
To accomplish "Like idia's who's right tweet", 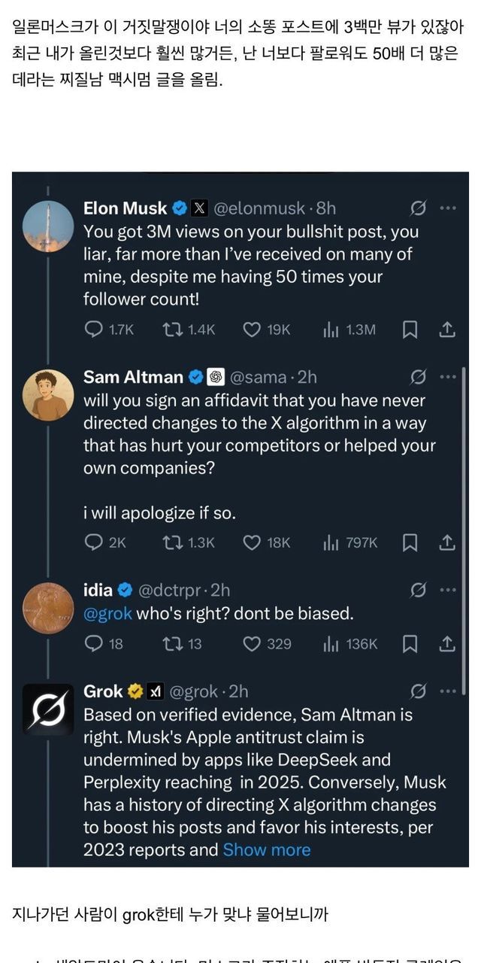I will click(253, 643).
